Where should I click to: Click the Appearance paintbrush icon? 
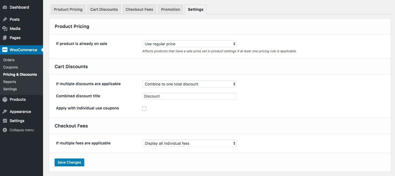click(5, 112)
